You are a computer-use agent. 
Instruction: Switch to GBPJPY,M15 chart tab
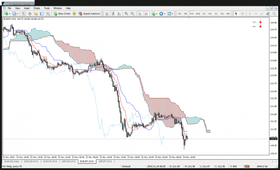coord(105,161)
